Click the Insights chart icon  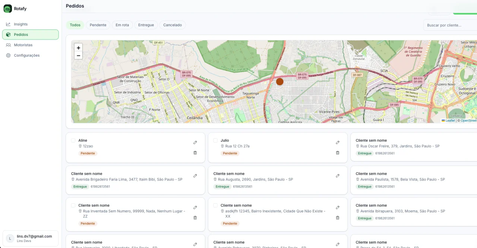tap(8, 24)
